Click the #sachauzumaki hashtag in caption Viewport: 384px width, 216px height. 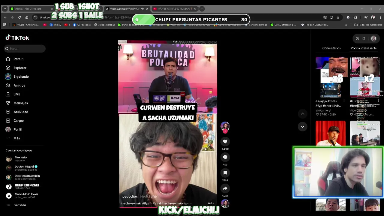click(131, 203)
